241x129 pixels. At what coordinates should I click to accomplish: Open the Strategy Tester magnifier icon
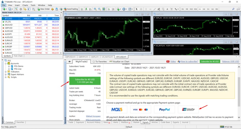pos(33,9)
